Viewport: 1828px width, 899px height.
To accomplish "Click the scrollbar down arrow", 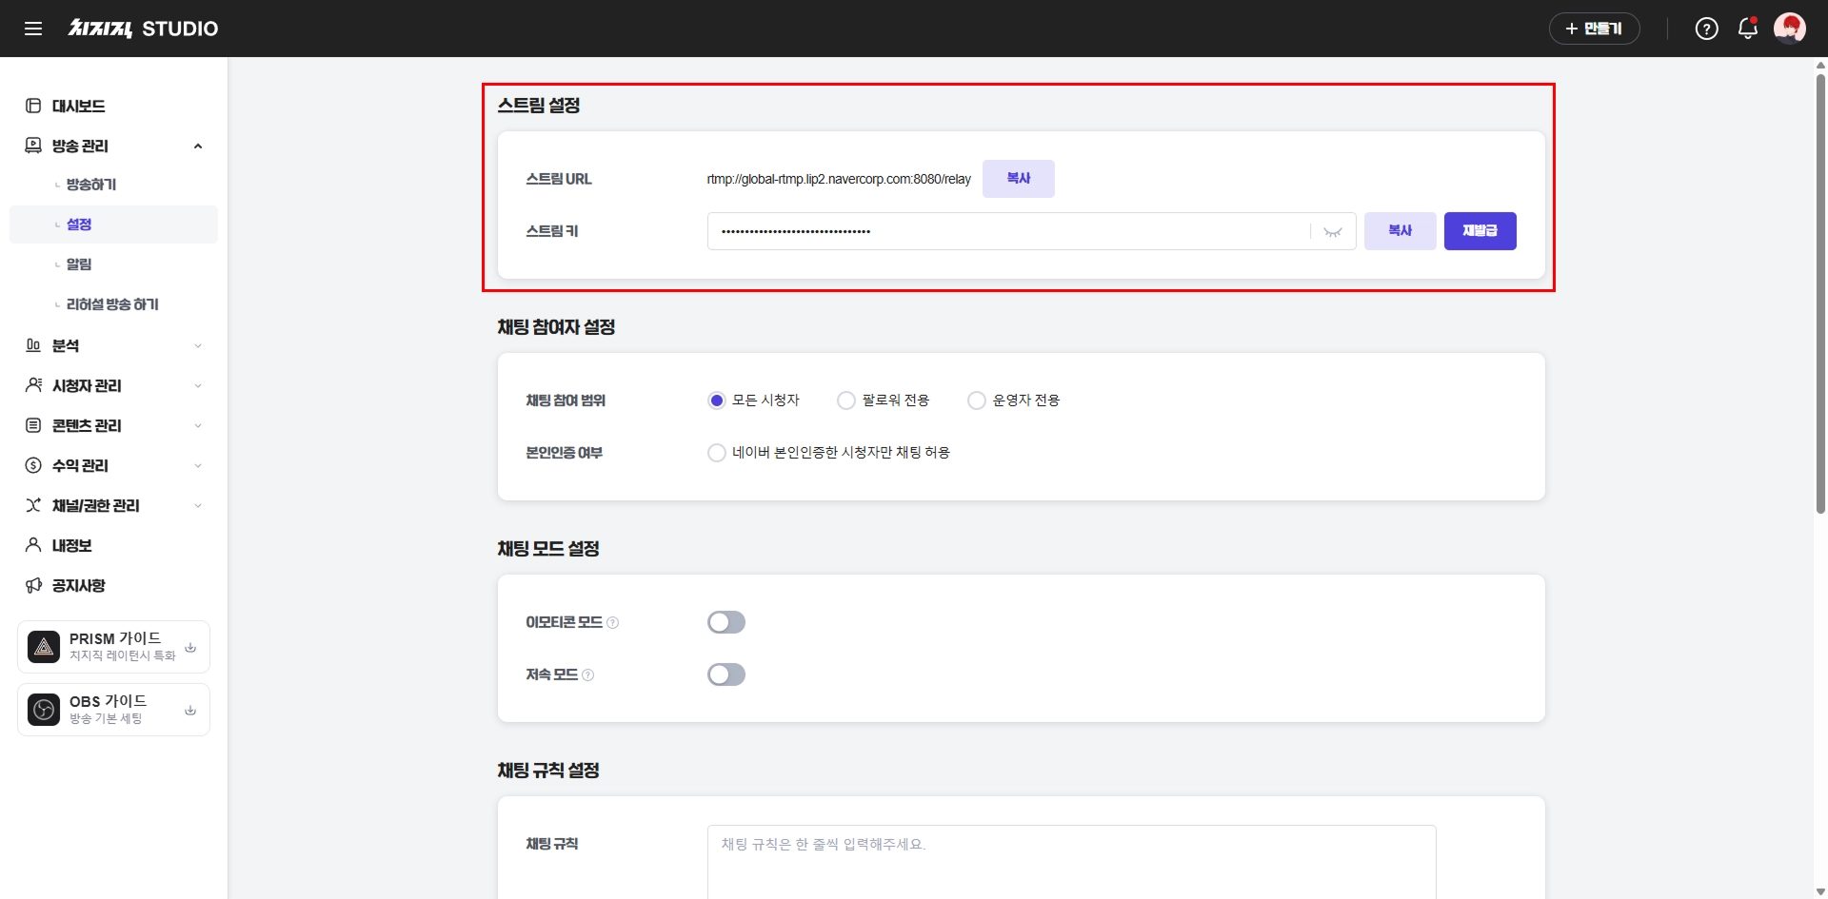I will pyautogui.click(x=1820, y=891).
